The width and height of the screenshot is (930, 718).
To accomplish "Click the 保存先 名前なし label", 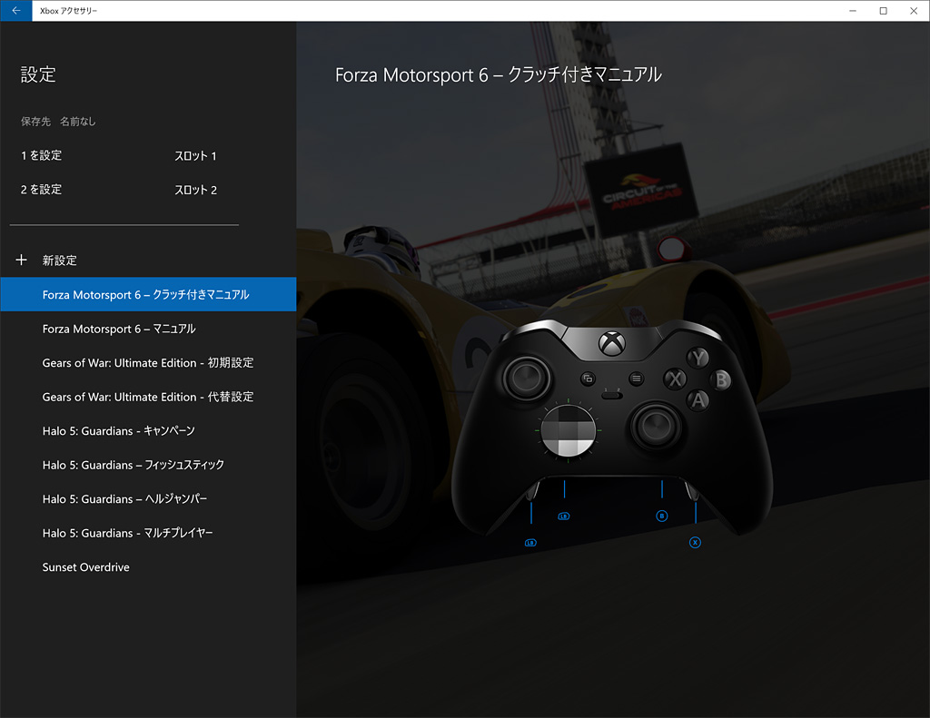I will click(58, 122).
